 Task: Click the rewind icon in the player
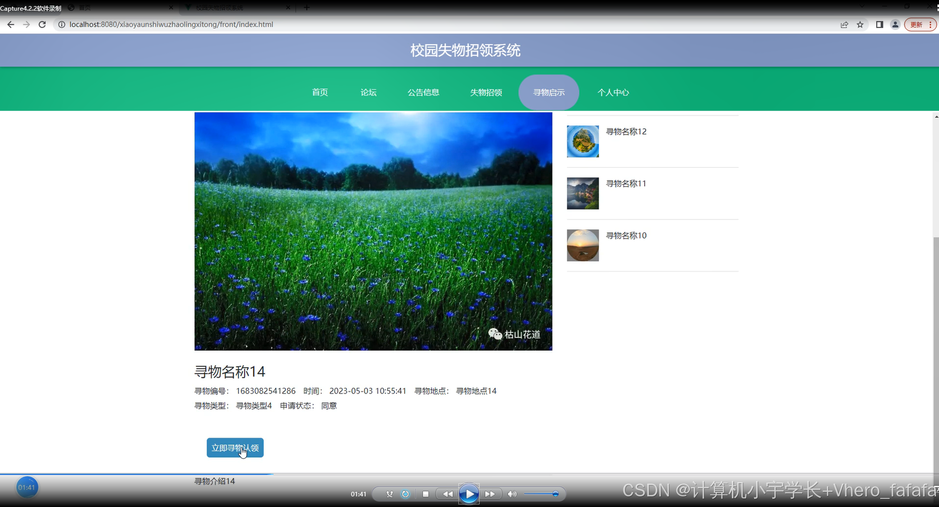pos(447,493)
